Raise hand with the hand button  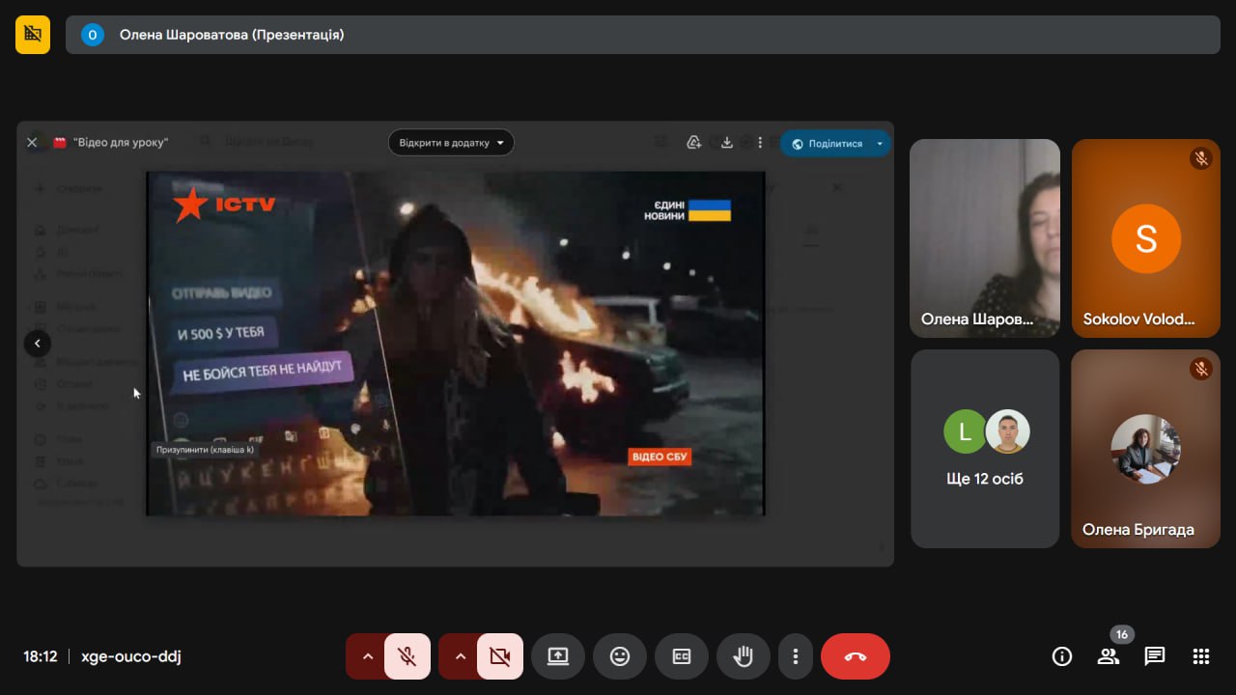(x=744, y=656)
